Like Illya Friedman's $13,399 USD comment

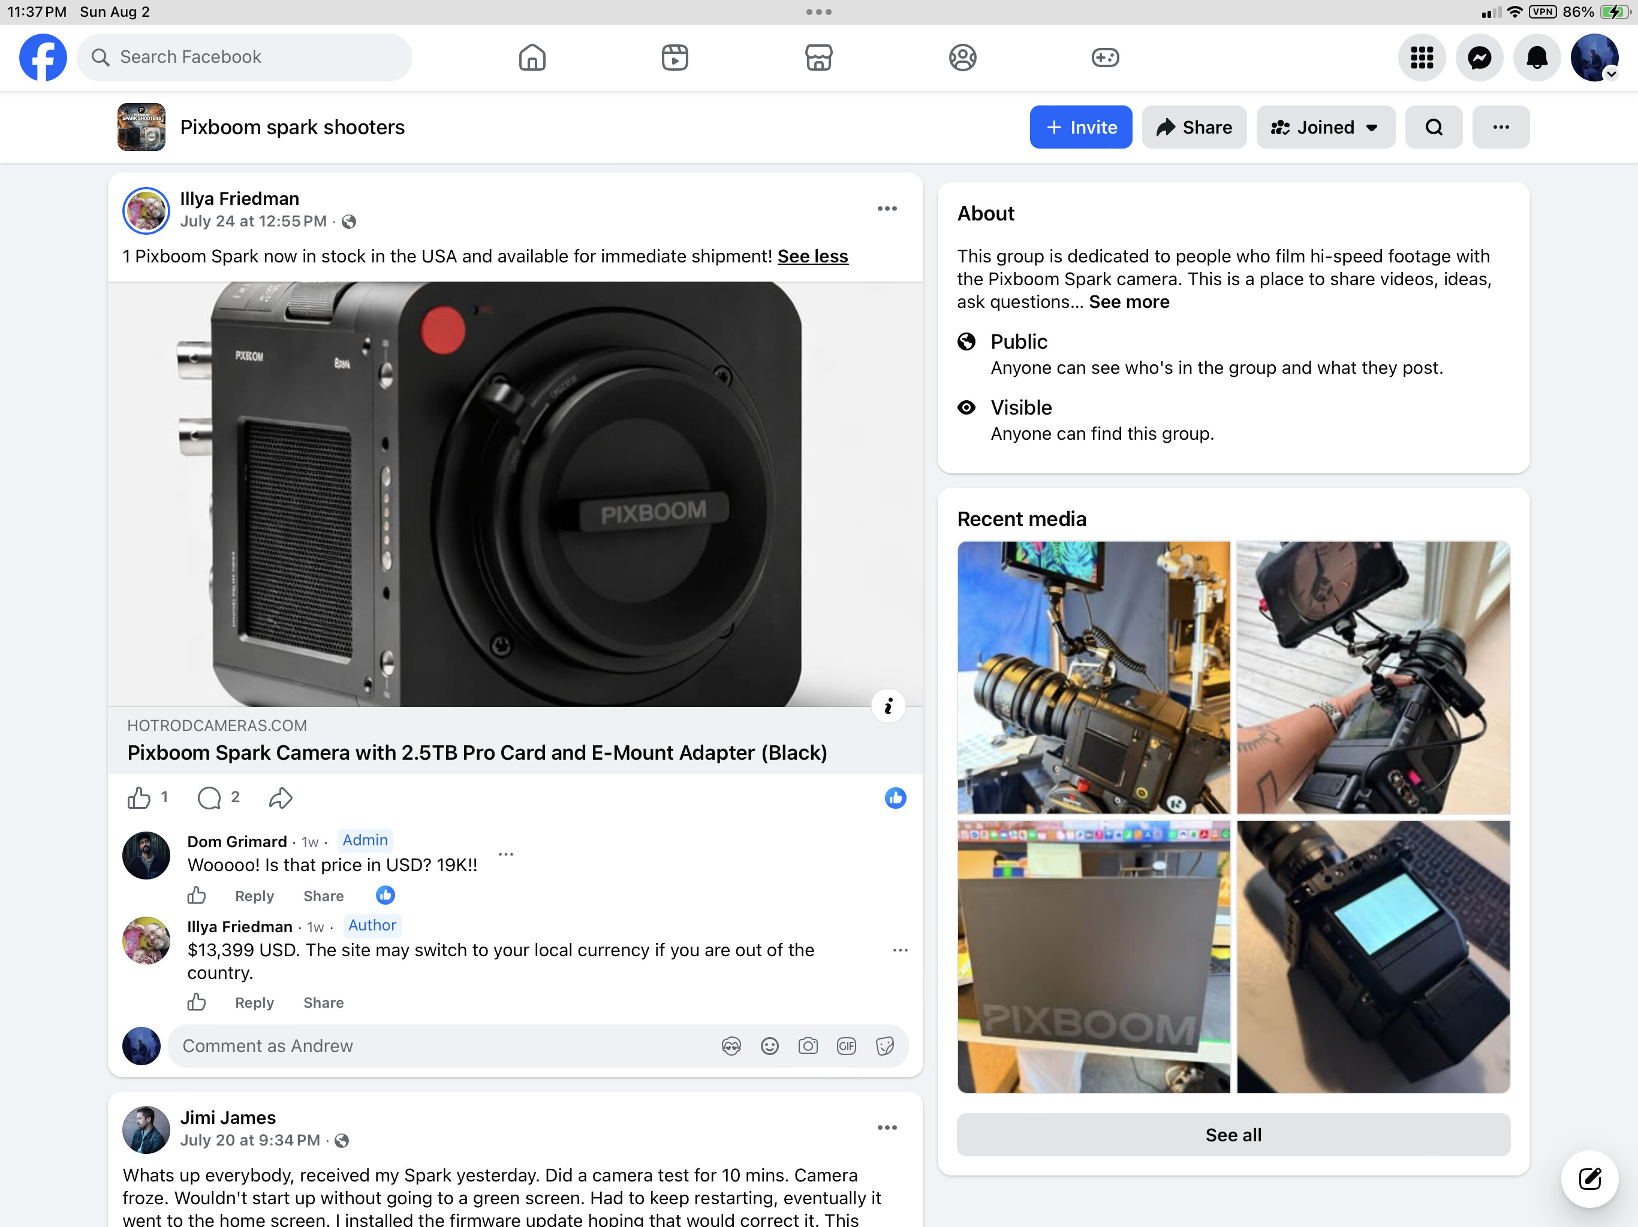pyautogui.click(x=196, y=1002)
